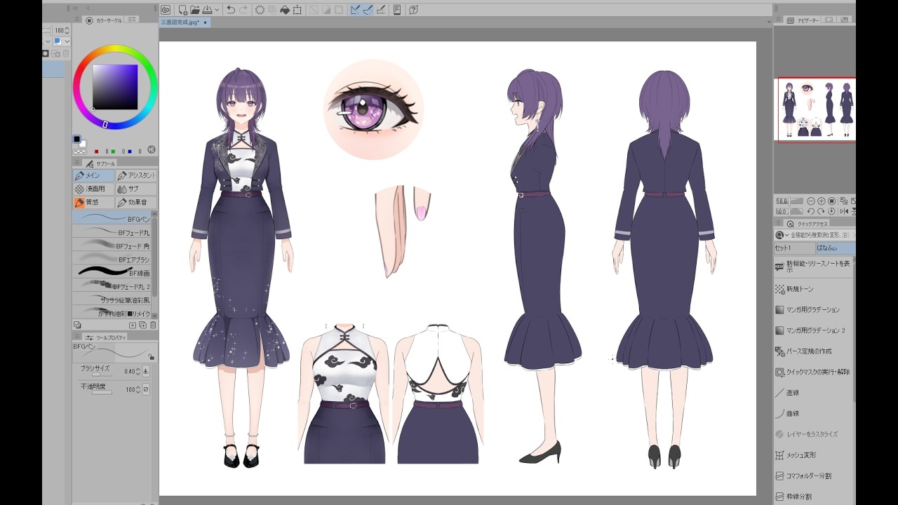Image resolution: width=898 pixels, height=505 pixels.
Task: Click the hue ring of the color wheel
Action: (115, 49)
